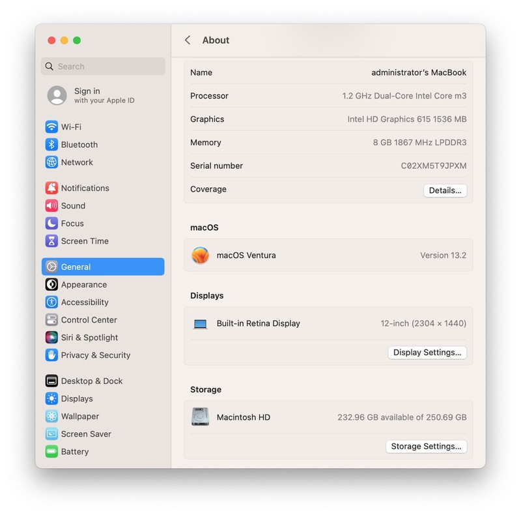Viewport: 521px width, 515px height.
Task: Click the Sound speaker icon
Action: (x=51, y=205)
